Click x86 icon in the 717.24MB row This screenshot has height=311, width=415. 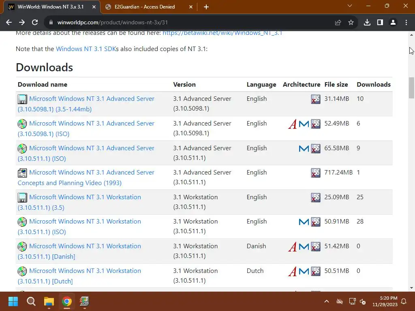[315, 173]
